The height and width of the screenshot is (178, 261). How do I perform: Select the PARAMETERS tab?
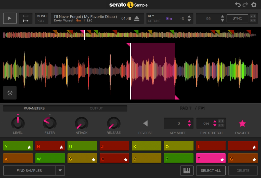(x=34, y=108)
